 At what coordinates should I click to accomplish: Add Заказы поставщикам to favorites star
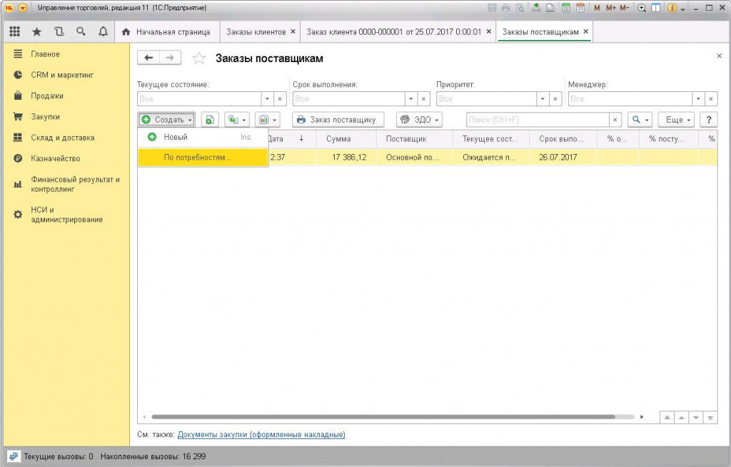tap(199, 58)
